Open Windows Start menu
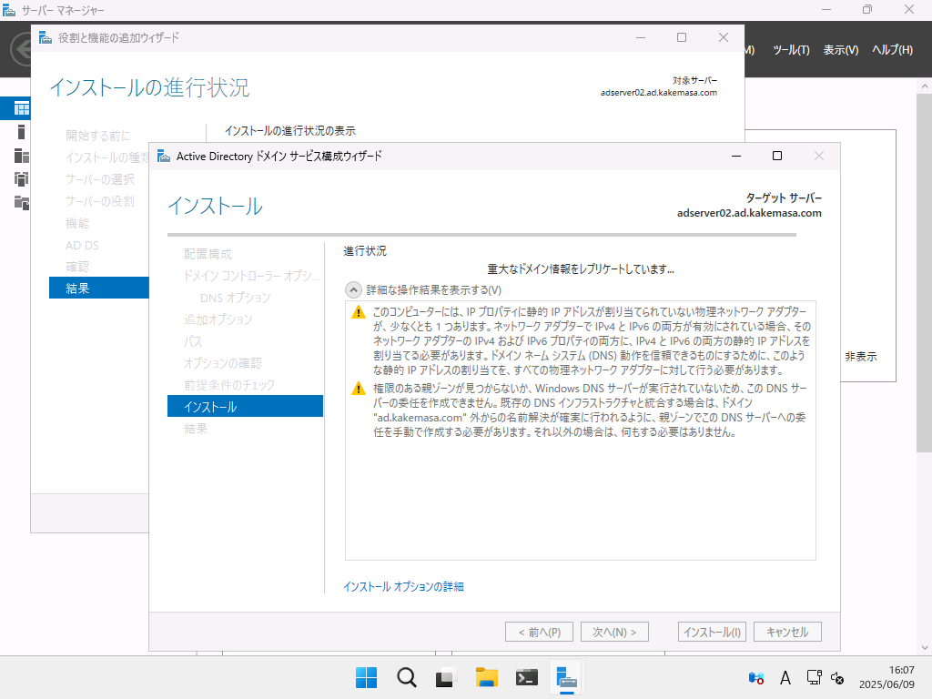The image size is (932, 699). [366, 677]
